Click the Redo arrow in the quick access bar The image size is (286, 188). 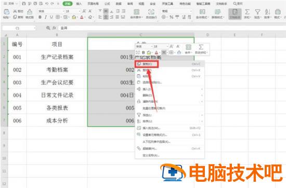click(53, 4)
